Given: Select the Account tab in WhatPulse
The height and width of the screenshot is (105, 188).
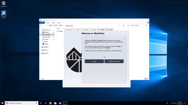Looking at the screenshot, I should click(109, 30).
